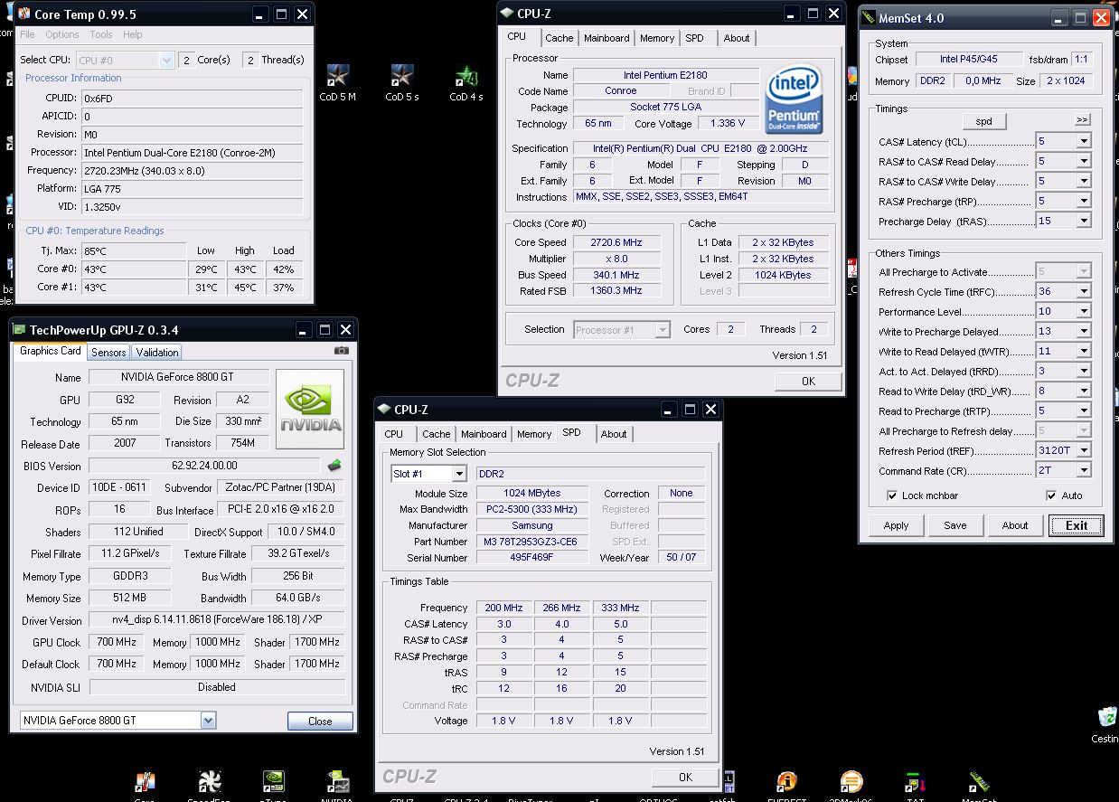Click the Part Number field M3 78T2953GZ3-CE6
This screenshot has height=802, width=1119.
(x=531, y=542)
